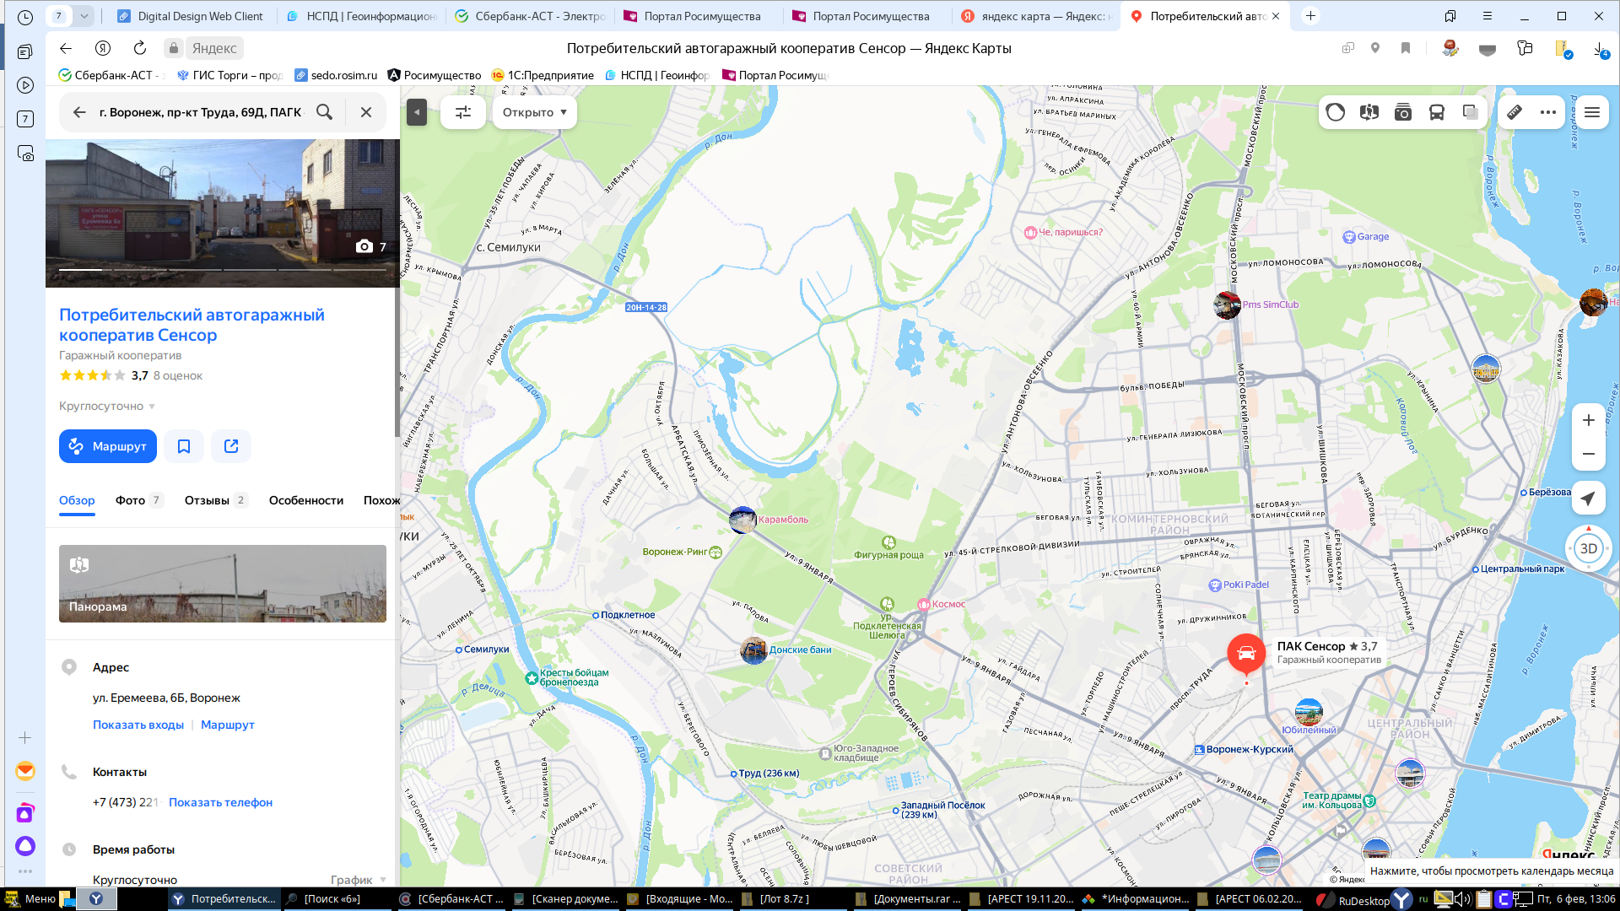Toggle public transport layer bus icon

[x=1436, y=112]
